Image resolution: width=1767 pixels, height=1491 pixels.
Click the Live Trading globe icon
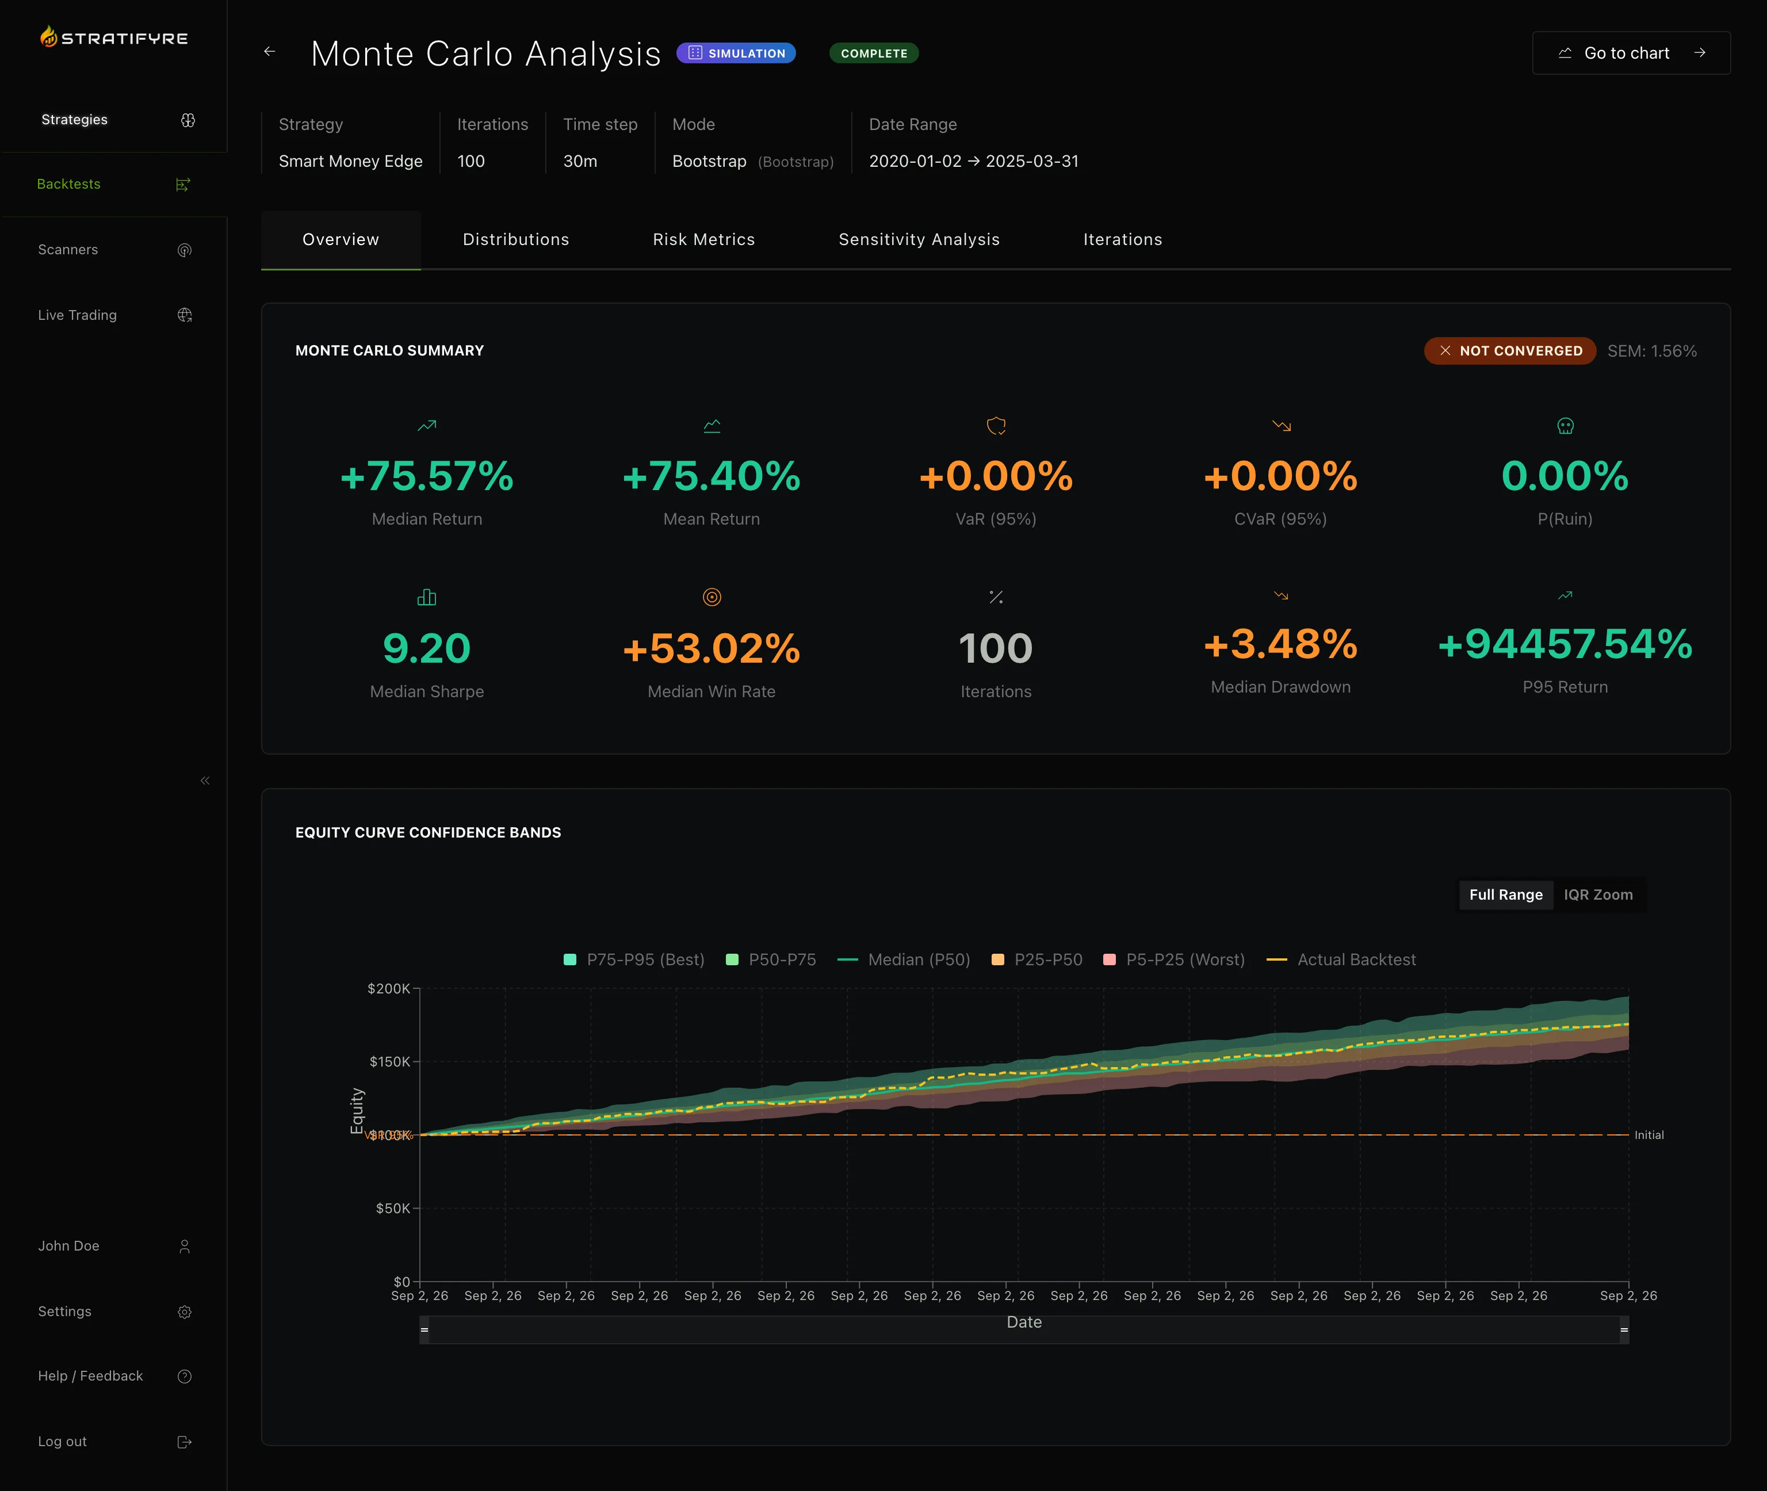184,315
